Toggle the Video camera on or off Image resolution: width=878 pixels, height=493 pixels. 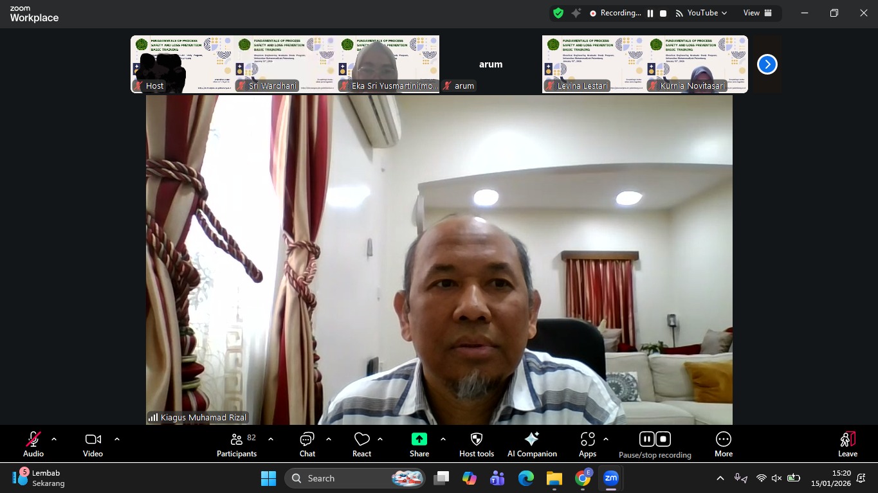(93, 444)
